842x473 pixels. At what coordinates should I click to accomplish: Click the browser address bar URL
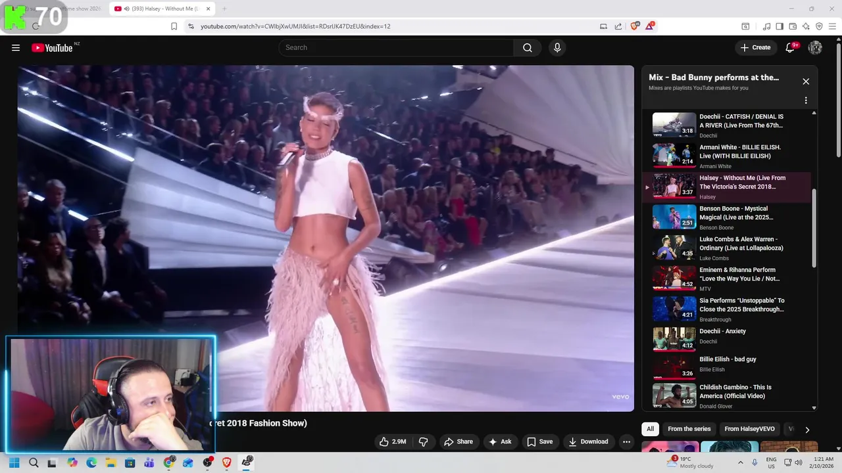(295, 26)
